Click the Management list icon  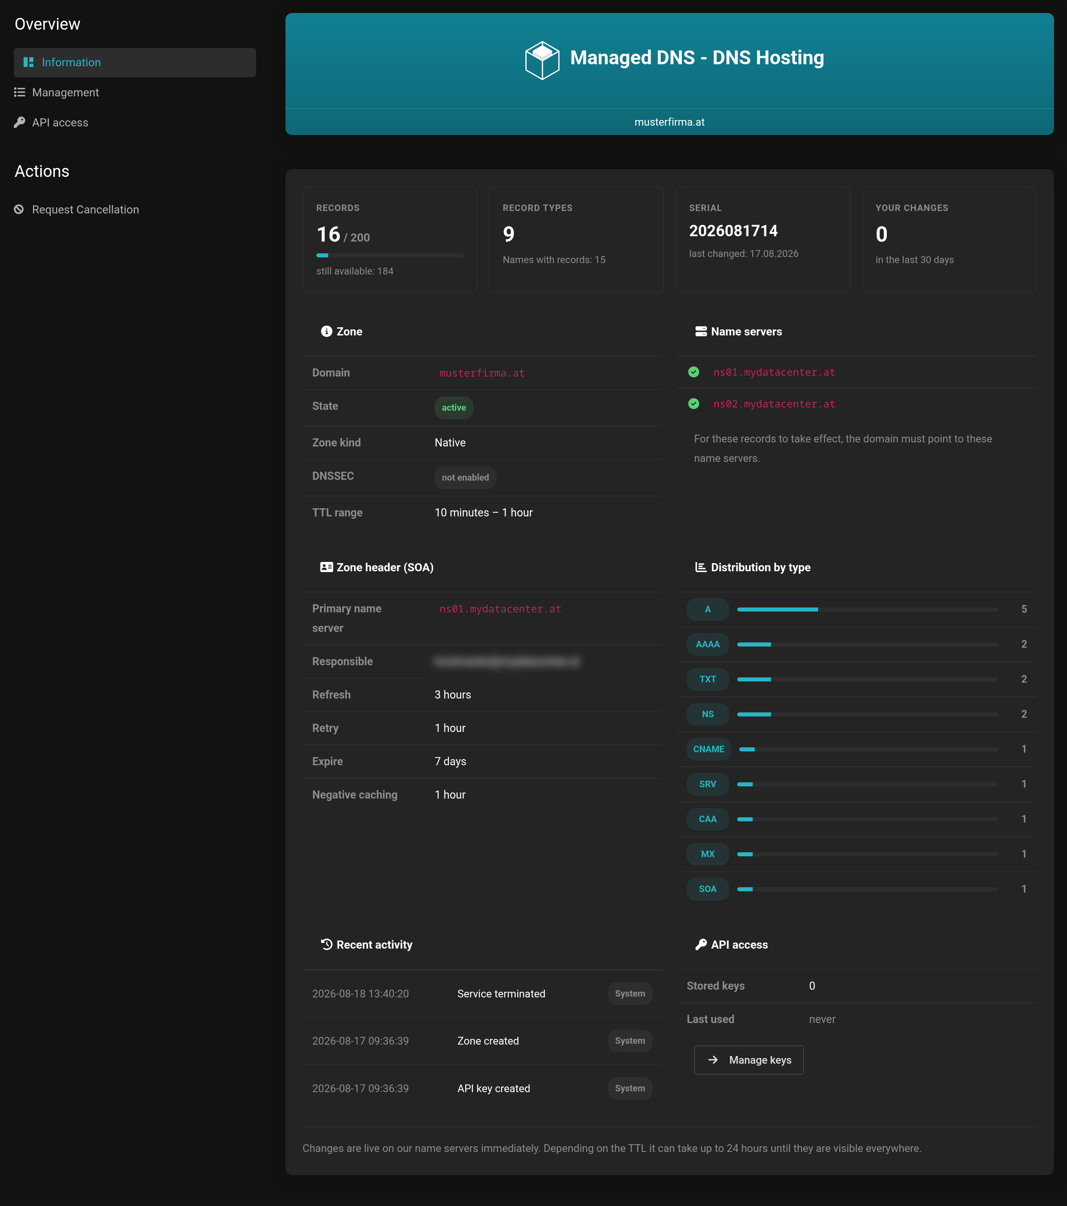pos(20,93)
